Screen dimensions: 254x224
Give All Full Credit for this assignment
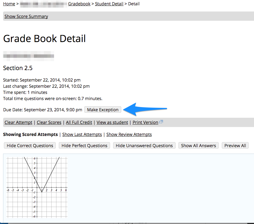click(79, 122)
